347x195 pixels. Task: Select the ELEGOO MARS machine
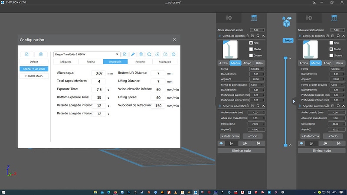click(x=34, y=76)
